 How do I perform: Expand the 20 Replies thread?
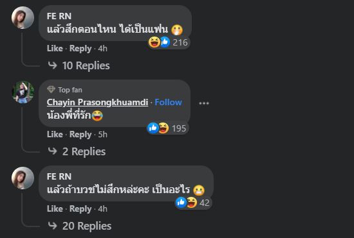tap(80, 226)
